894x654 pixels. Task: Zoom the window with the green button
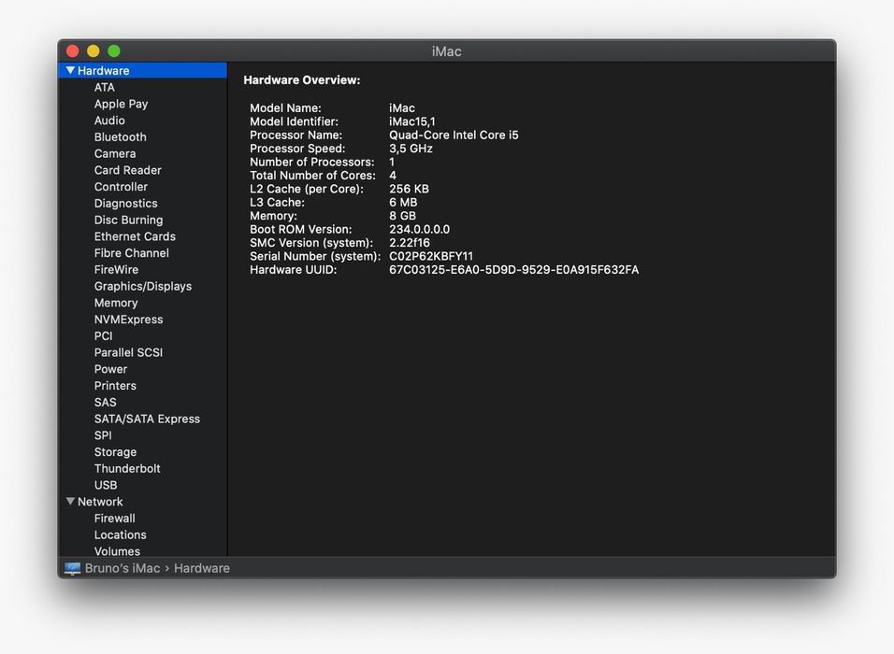[114, 50]
